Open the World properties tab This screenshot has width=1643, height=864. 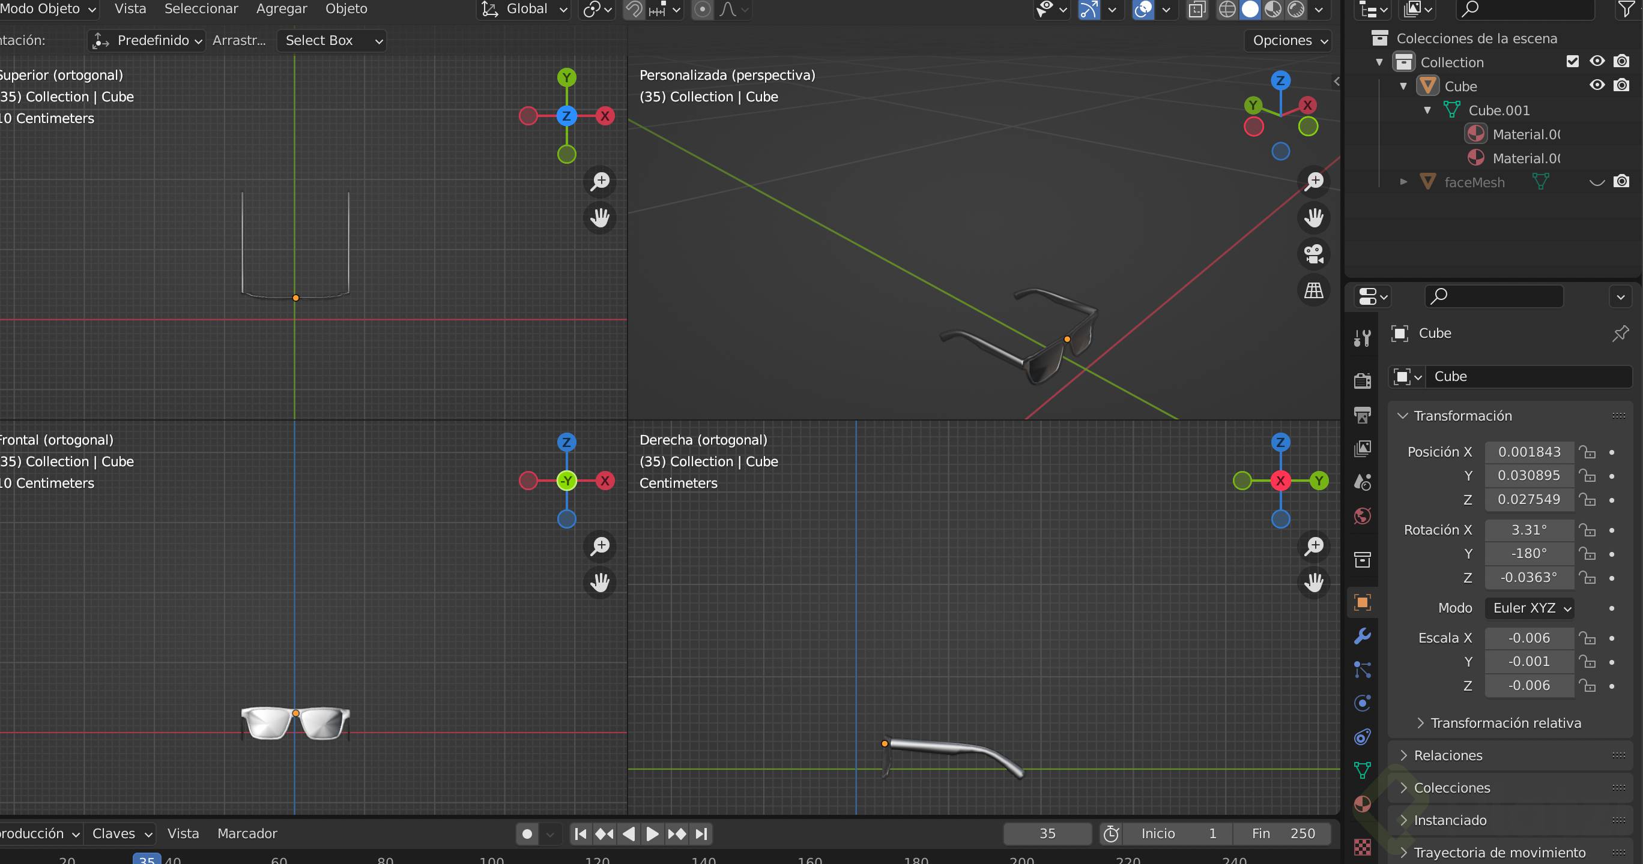[1363, 516]
